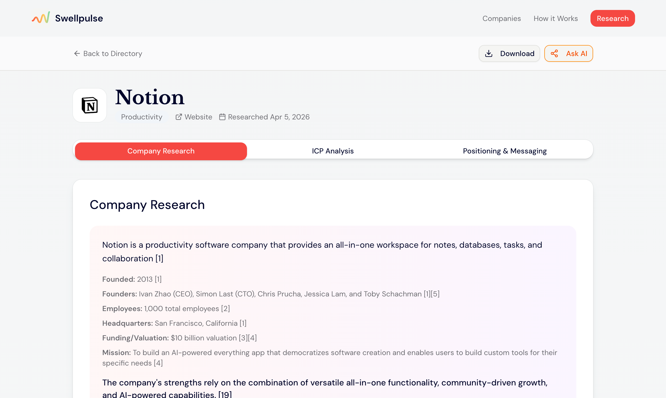This screenshot has height=398, width=666.
Task: Click Ask AI button text
Action: click(576, 54)
